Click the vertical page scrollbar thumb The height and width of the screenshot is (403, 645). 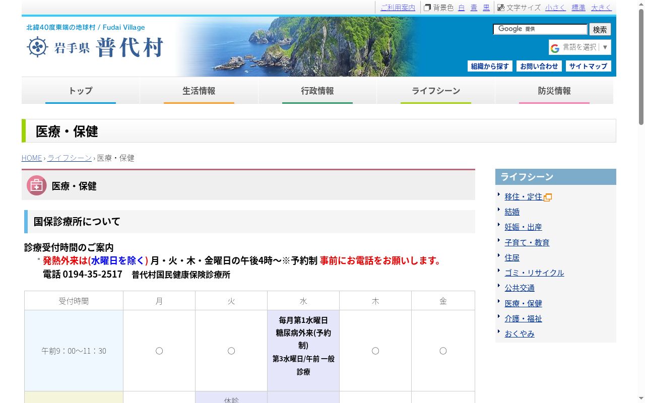(641, 66)
